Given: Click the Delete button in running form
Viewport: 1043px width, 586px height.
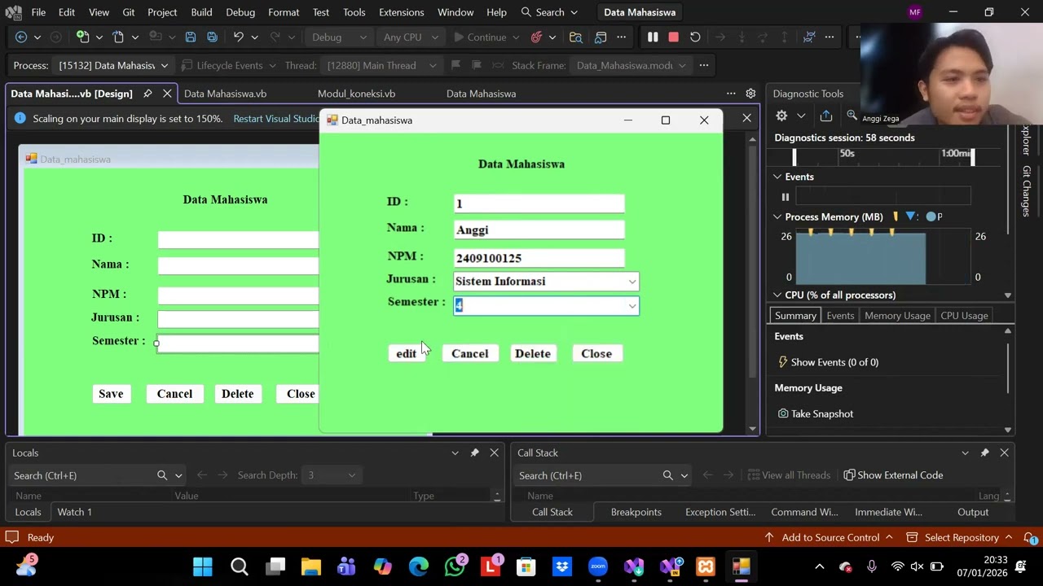Looking at the screenshot, I should [533, 353].
